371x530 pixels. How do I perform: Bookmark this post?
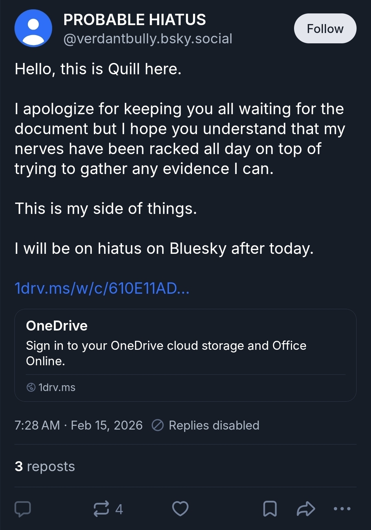[x=270, y=509]
